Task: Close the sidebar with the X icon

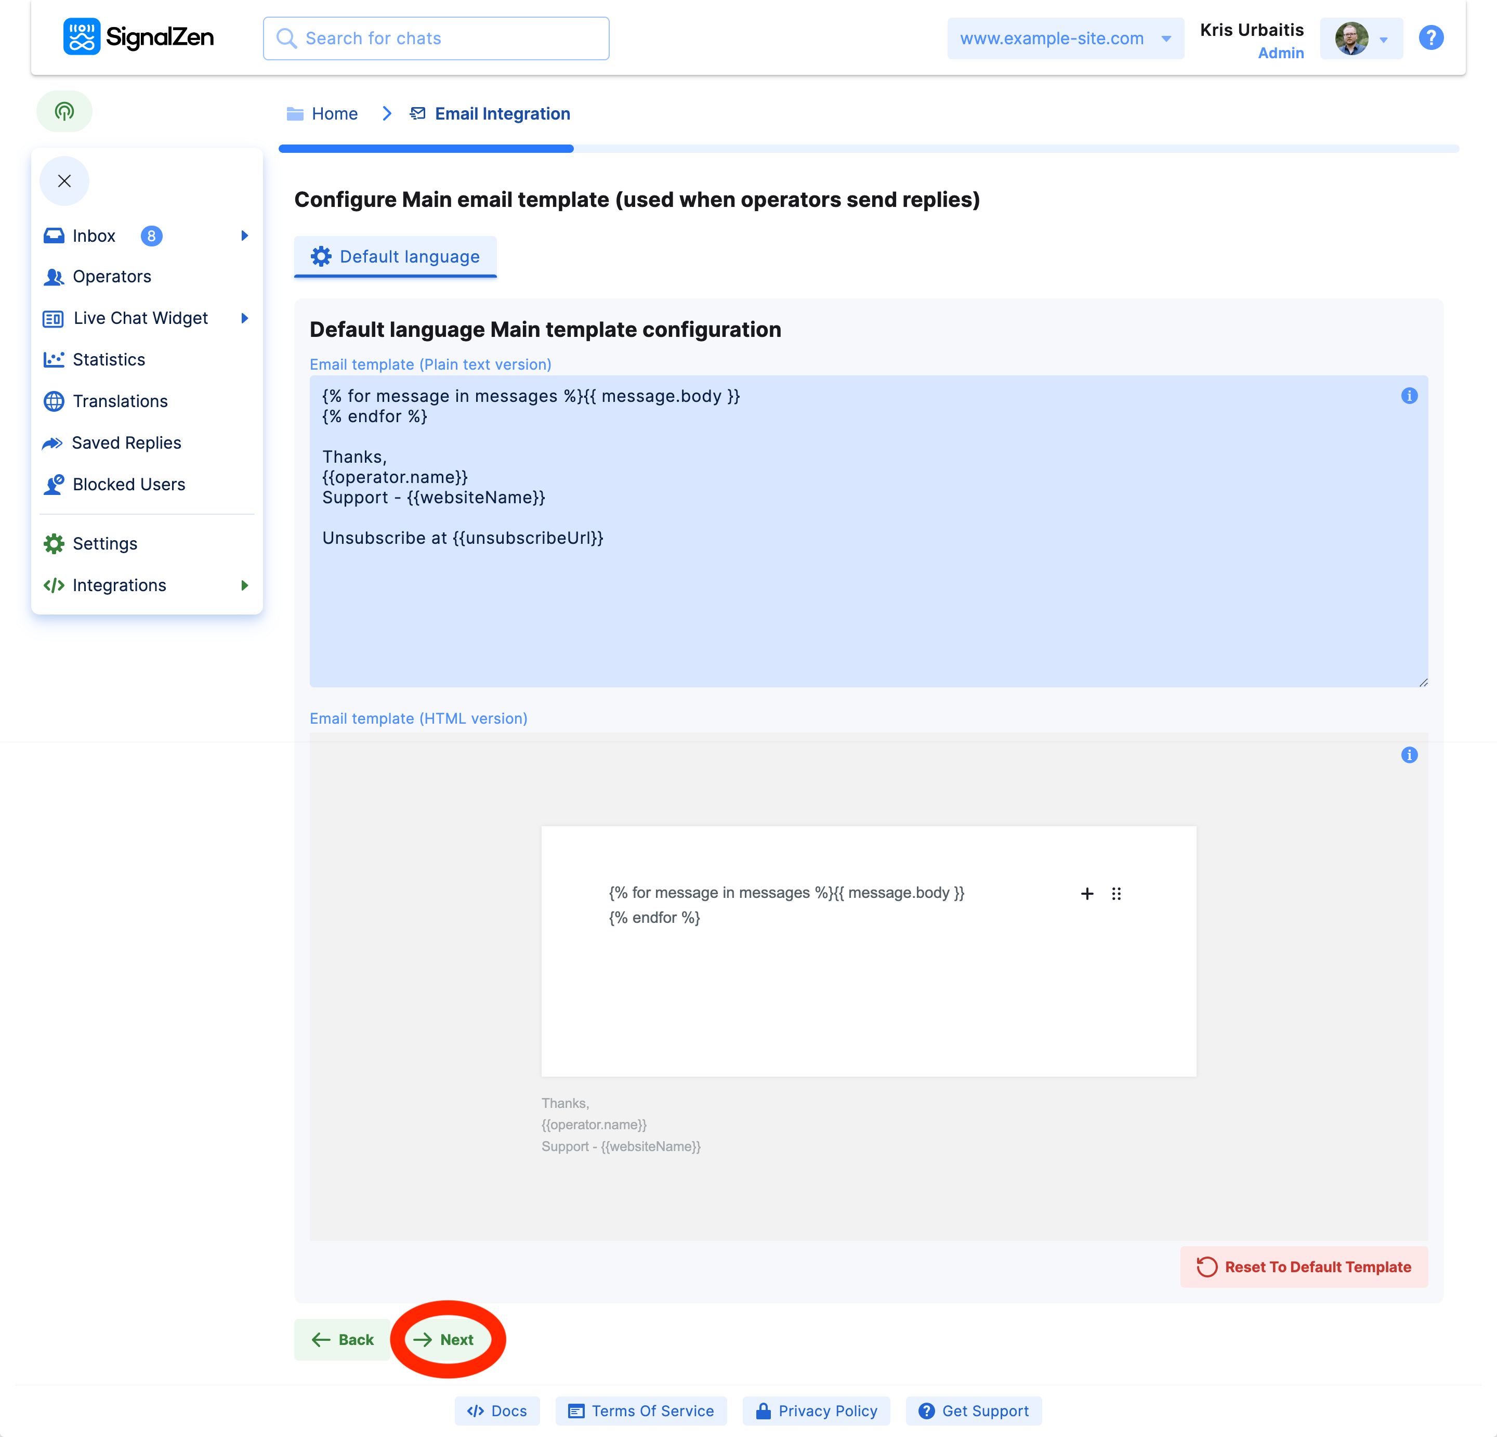Action: click(64, 181)
